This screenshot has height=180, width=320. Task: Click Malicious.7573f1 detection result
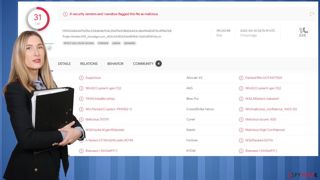tap(97, 119)
